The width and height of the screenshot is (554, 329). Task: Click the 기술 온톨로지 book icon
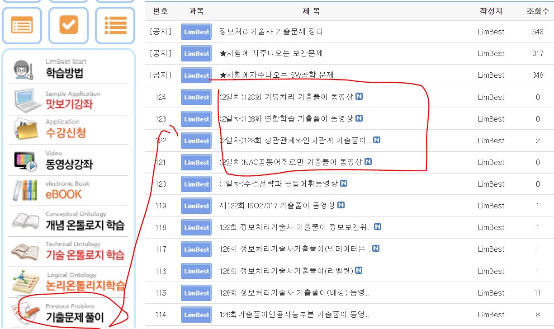pyautogui.click(x=26, y=251)
